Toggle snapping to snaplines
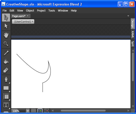This screenshot has width=136, height=114. tap(46, 111)
